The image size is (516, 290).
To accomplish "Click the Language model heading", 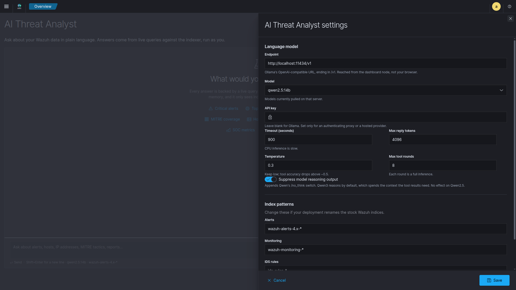I will click(281, 46).
